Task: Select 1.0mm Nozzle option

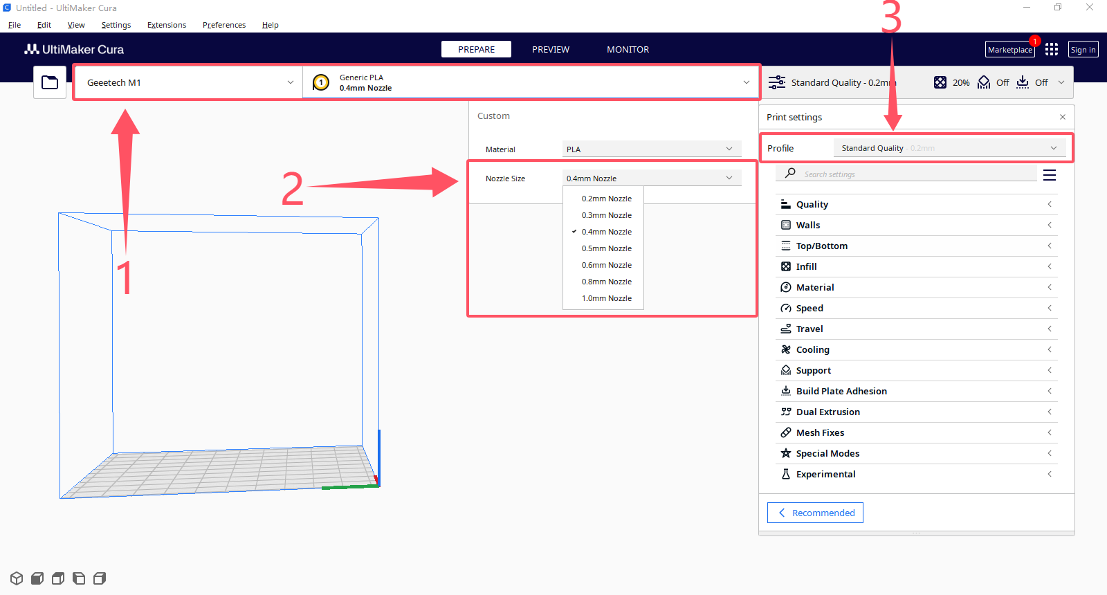Action: tap(603, 298)
